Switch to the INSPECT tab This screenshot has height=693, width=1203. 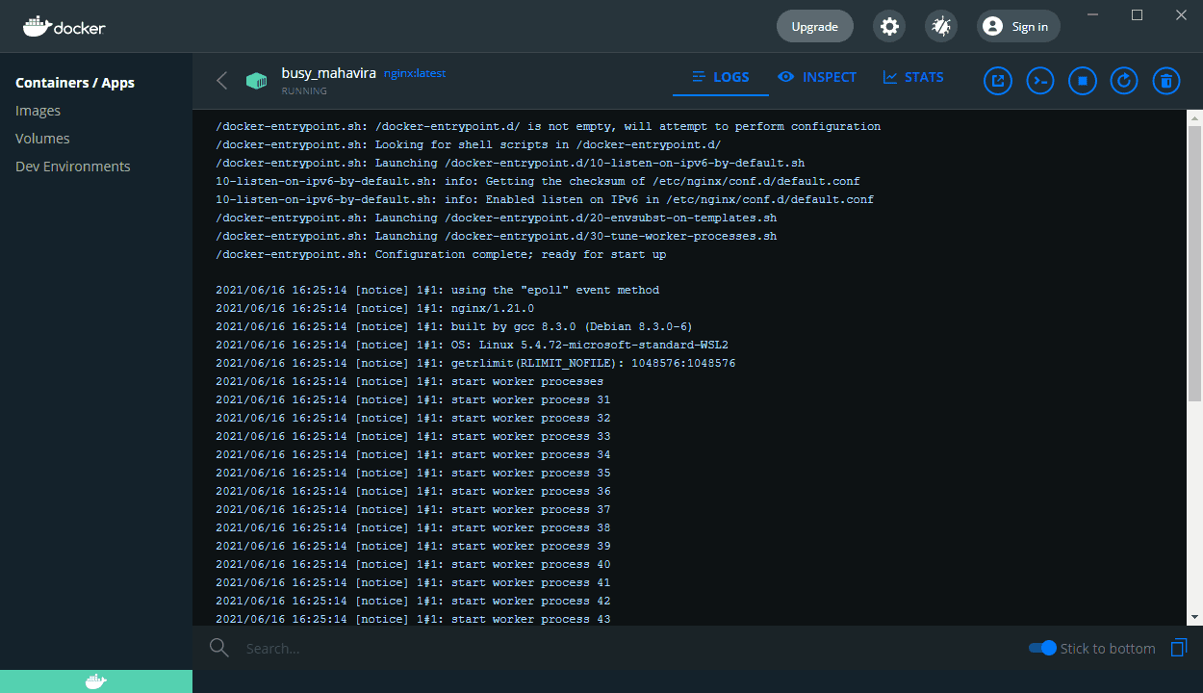pyautogui.click(x=817, y=77)
